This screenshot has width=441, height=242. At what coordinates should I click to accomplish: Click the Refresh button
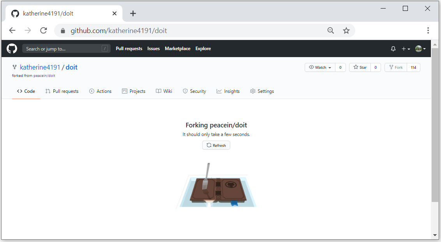tap(216, 145)
